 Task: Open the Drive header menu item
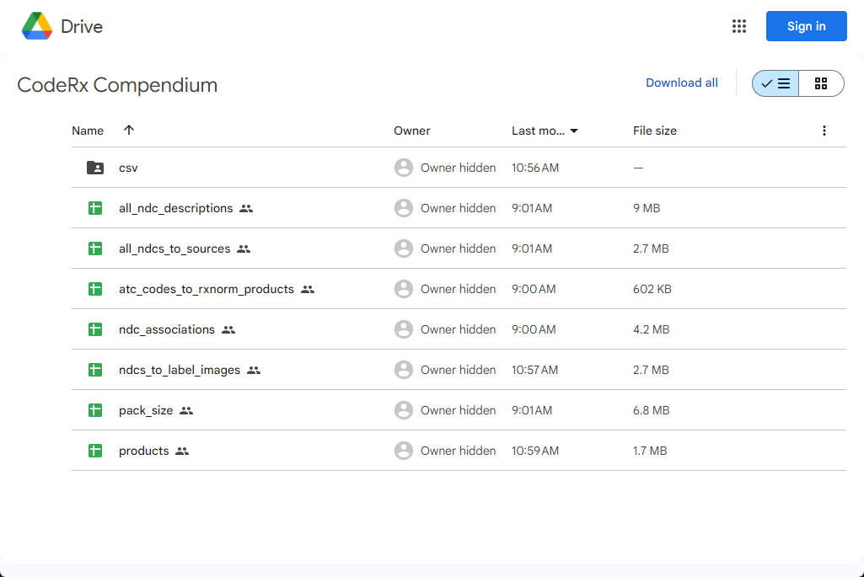tap(83, 26)
